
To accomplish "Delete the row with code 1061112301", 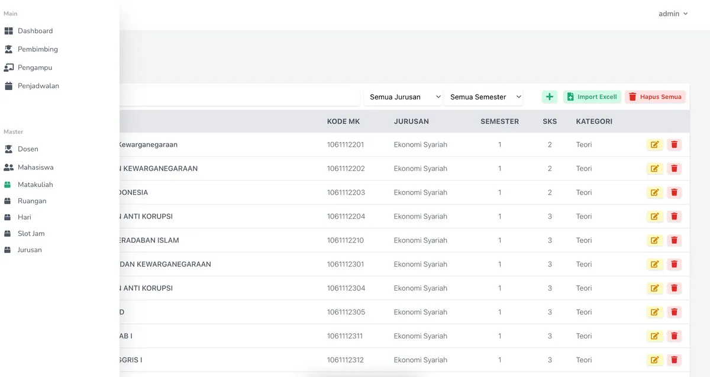I will pyautogui.click(x=674, y=265).
